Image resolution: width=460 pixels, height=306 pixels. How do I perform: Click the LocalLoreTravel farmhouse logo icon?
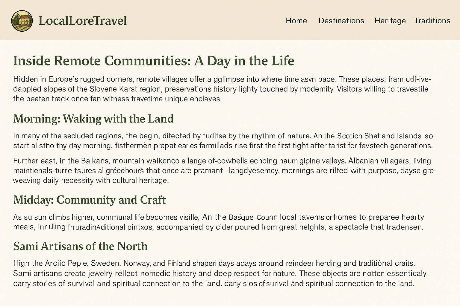(x=22, y=21)
